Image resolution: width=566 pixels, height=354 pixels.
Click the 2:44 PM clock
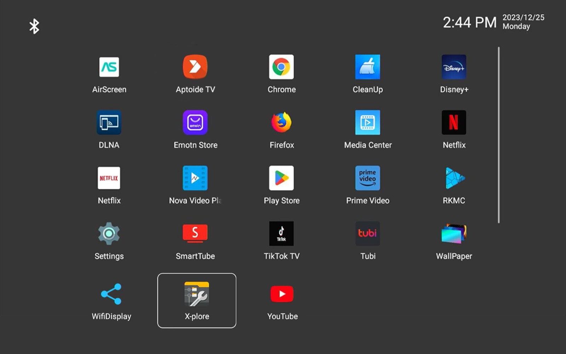point(470,22)
